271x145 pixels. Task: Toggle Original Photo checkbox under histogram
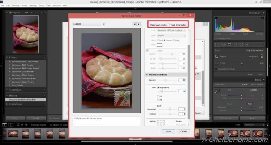tap(215, 38)
